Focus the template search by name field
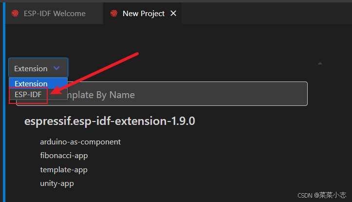 162,94
